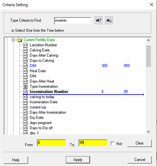Image resolution: width=157 pixels, height=166 pixels.
Task: Click the tree scrollbar up arrow
Action: click(149, 40)
